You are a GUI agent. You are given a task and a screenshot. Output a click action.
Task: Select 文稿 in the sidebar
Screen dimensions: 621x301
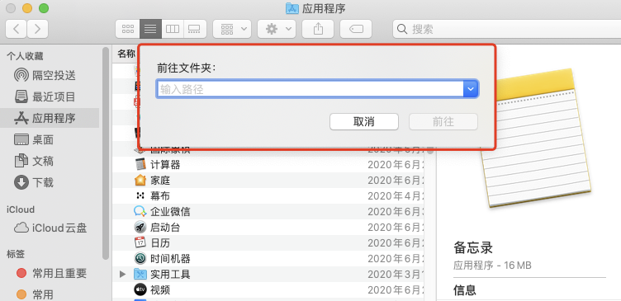[50, 161]
